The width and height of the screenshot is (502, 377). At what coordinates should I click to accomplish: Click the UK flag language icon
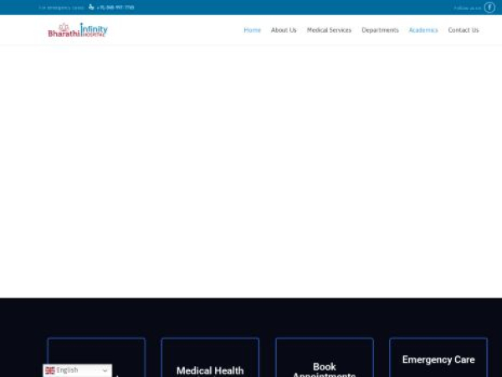tap(50, 370)
